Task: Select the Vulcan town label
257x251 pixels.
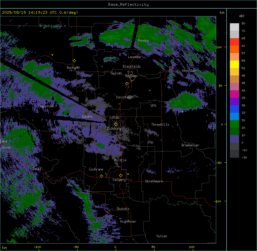Action: coord(162,236)
